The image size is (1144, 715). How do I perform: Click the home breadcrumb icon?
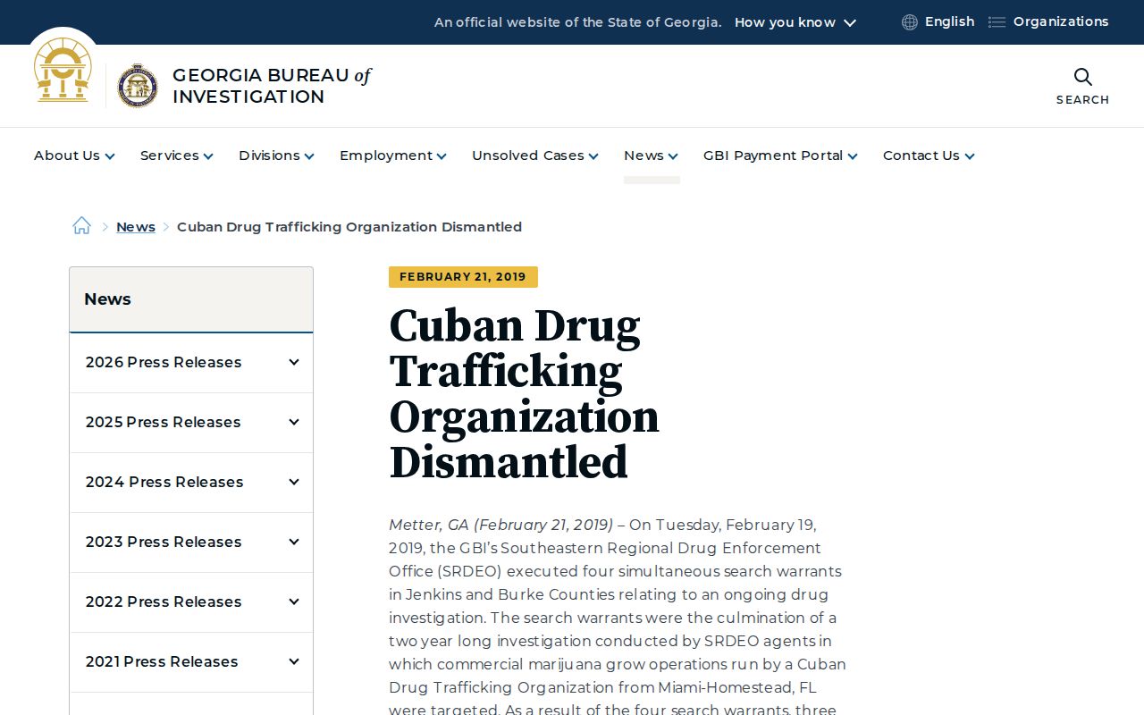tap(81, 226)
